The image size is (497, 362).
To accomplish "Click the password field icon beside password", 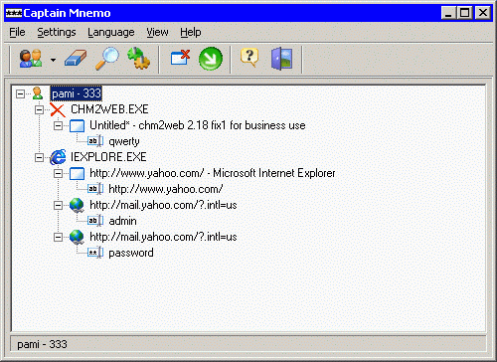I will point(95,253).
